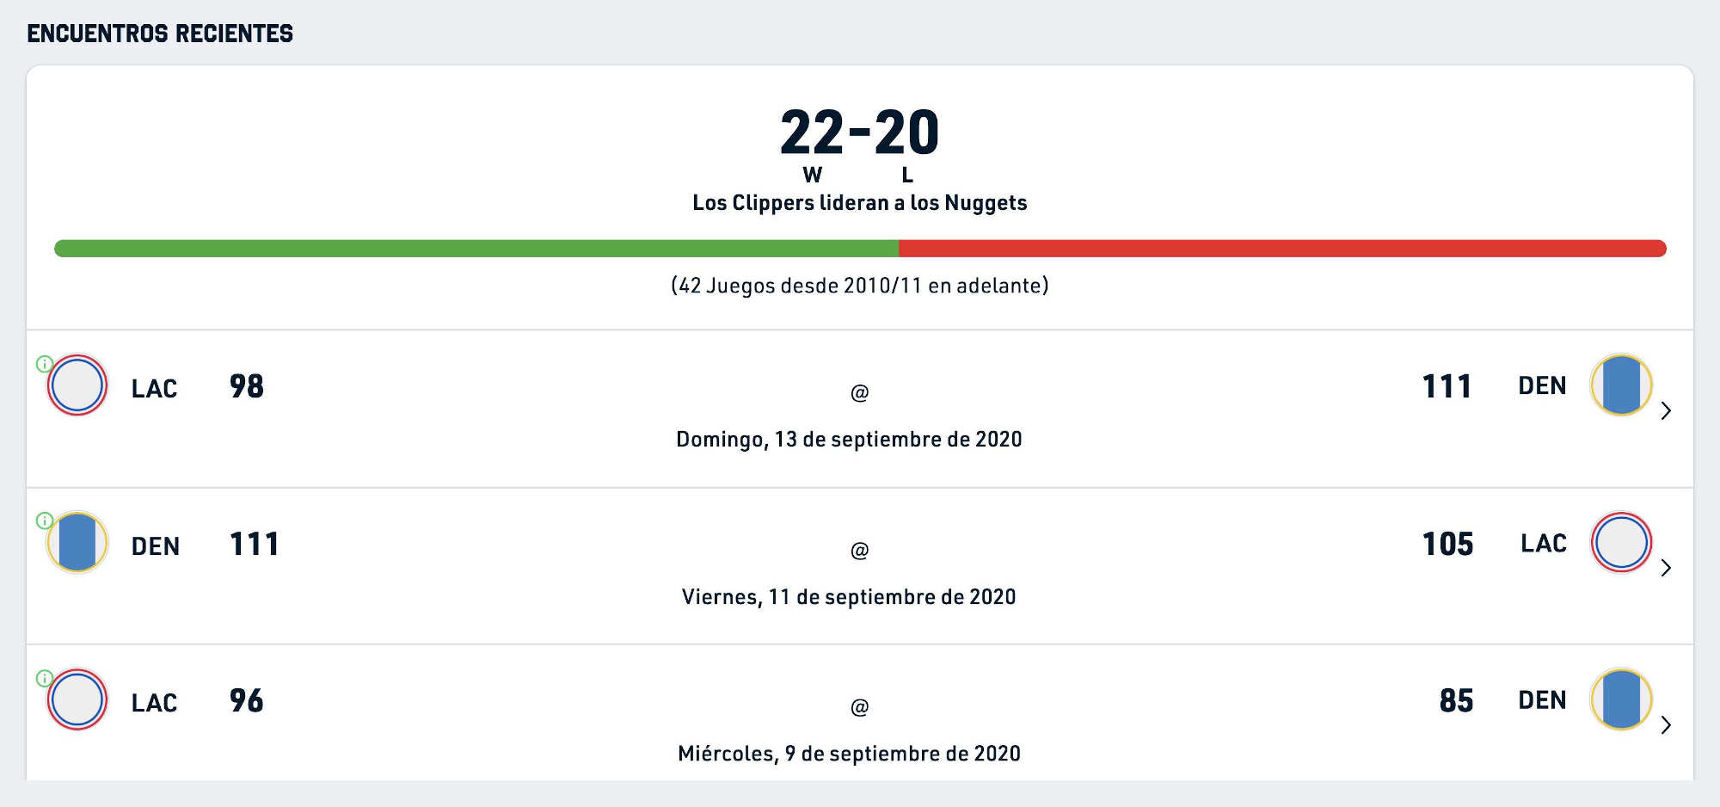Viewport: 1720px width, 807px height.
Task: Open info icon on September 13 game row
Action: [x=45, y=364]
